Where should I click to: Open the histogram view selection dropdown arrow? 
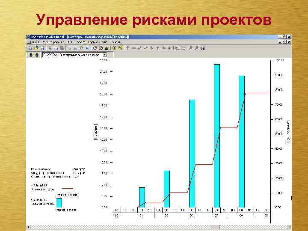click(x=105, y=55)
